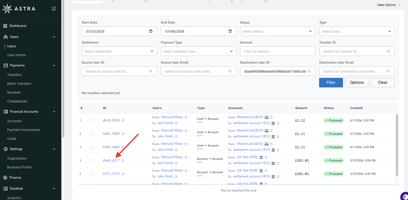Click the Finance dollar icon in the sidebar
Screen dimensions: 408x200
pos(5,178)
